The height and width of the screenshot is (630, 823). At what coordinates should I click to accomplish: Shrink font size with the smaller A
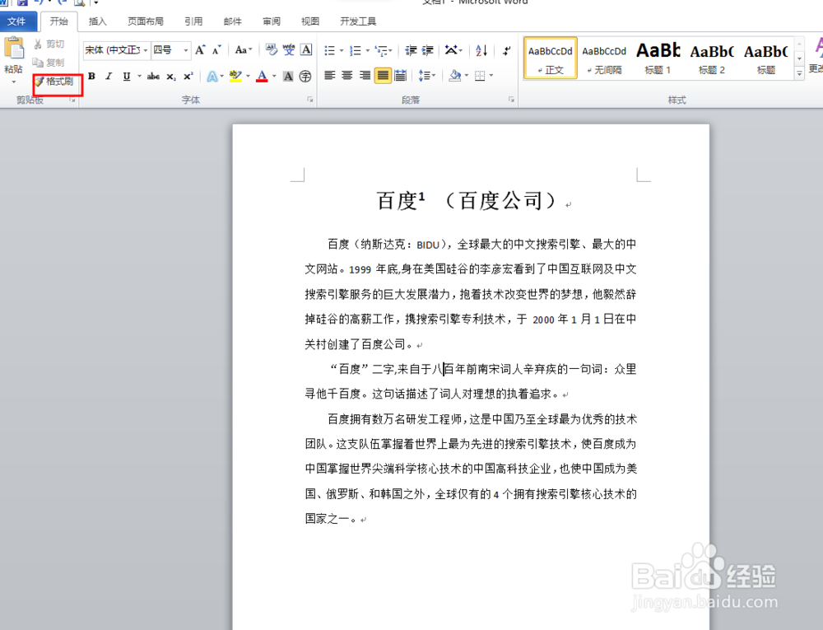[x=216, y=50]
